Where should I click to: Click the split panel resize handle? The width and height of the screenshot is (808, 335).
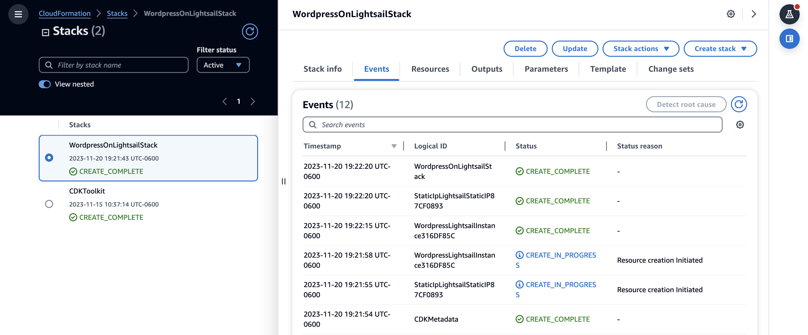[x=283, y=181]
